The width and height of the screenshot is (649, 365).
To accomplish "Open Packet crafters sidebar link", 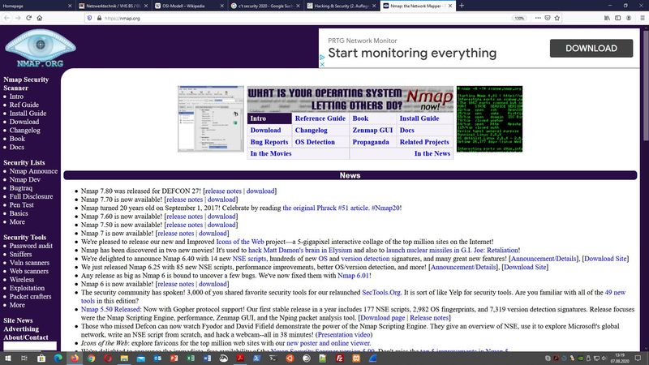I will (30, 296).
